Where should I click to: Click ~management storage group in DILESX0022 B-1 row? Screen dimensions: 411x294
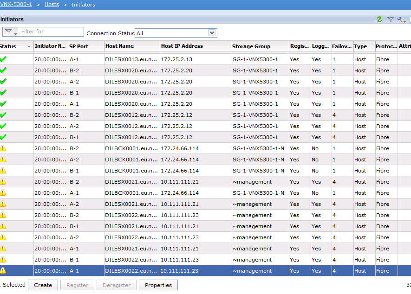[x=252, y=260]
